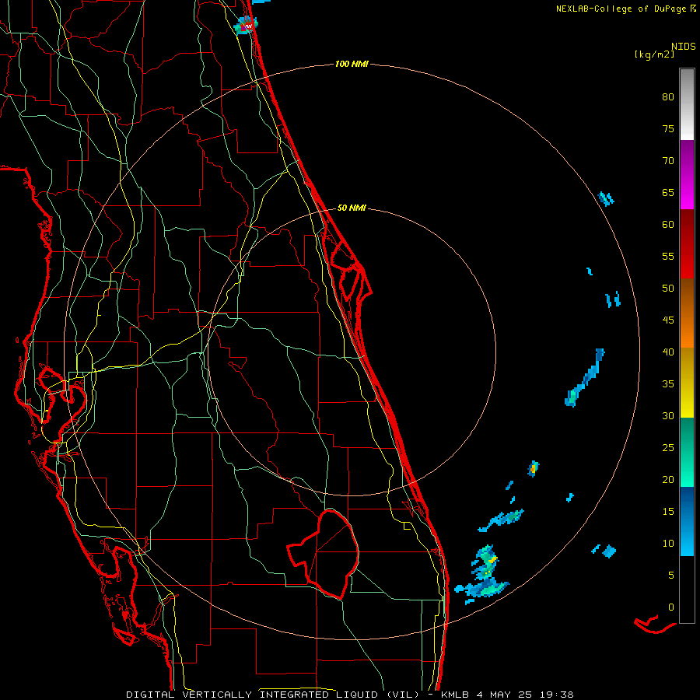Click the 100 NMI range ring label
Image resolution: width=700 pixels, height=700 pixels.
coord(352,64)
